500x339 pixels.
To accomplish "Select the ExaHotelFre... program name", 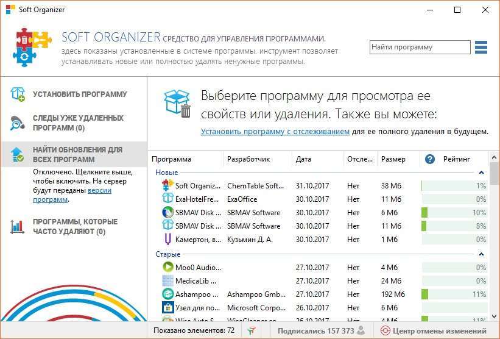I will (x=197, y=199).
